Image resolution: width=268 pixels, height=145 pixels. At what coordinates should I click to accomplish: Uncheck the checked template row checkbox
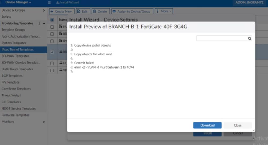pyautogui.click(x=52, y=52)
